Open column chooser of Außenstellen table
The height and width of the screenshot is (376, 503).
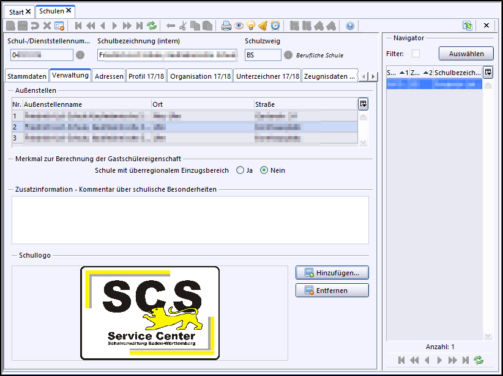pyautogui.click(x=363, y=104)
